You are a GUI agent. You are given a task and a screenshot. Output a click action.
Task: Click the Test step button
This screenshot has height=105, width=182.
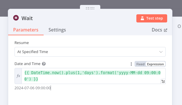(x=152, y=18)
